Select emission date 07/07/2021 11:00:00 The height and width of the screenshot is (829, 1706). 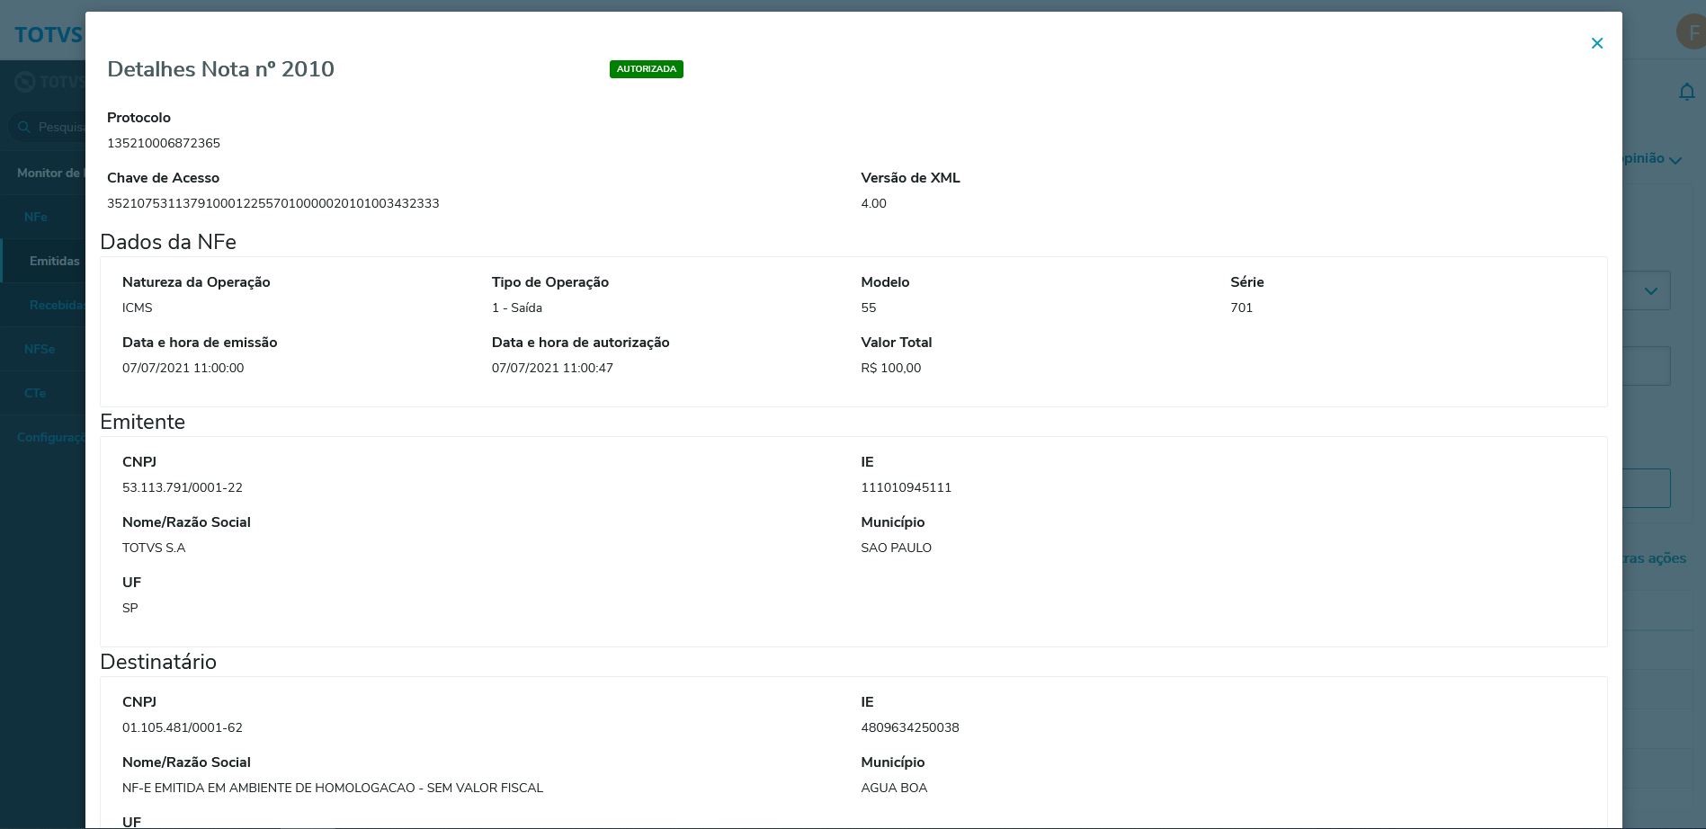coord(183,368)
